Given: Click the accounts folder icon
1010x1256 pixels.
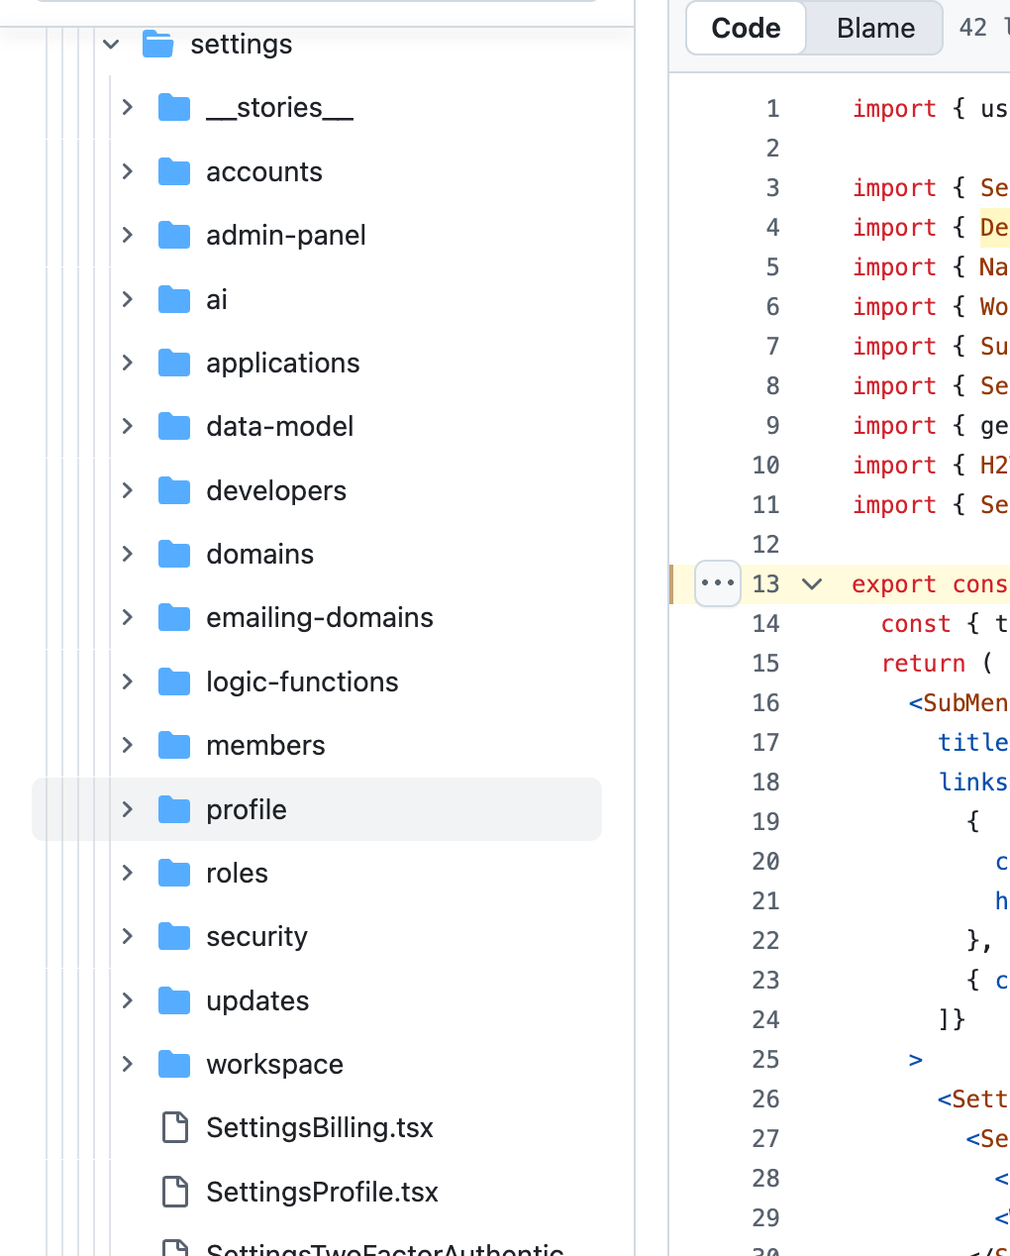Looking at the screenshot, I should tap(174, 171).
